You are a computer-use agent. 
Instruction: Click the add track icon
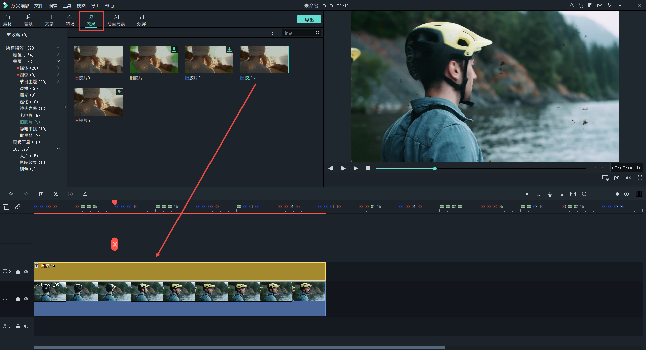point(6,207)
